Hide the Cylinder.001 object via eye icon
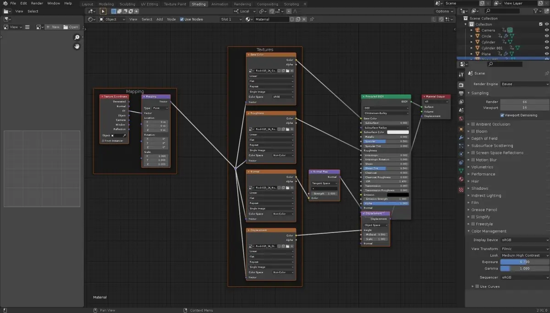 tap(546, 48)
